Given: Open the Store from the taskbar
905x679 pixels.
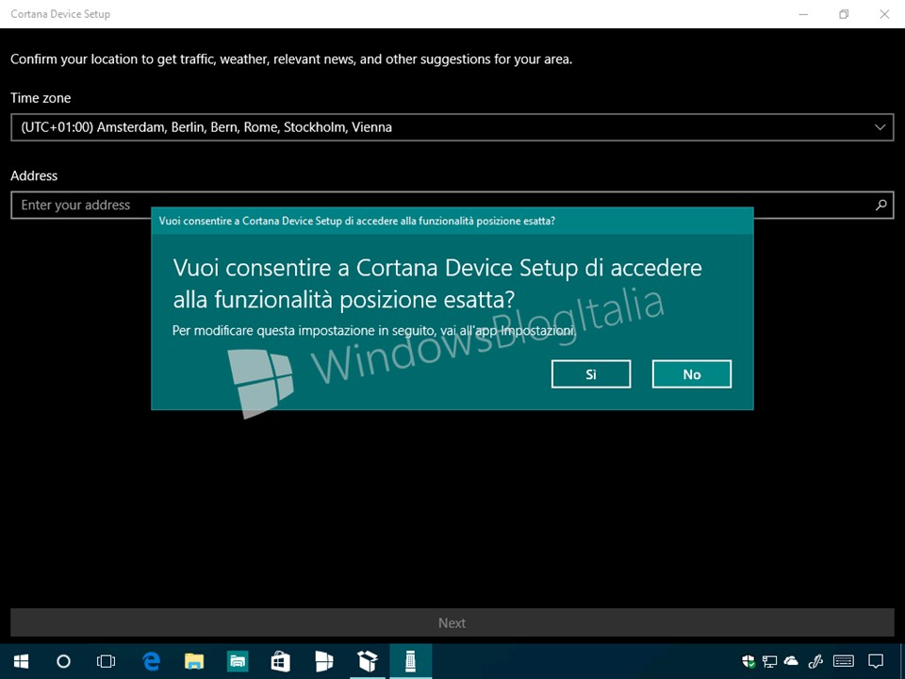Looking at the screenshot, I should click(x=281, y=661).
